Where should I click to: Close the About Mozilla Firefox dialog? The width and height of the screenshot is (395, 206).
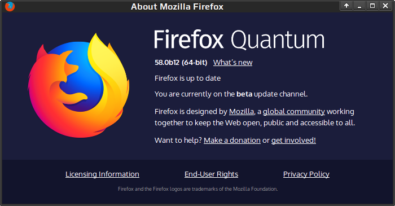(385, 6)
